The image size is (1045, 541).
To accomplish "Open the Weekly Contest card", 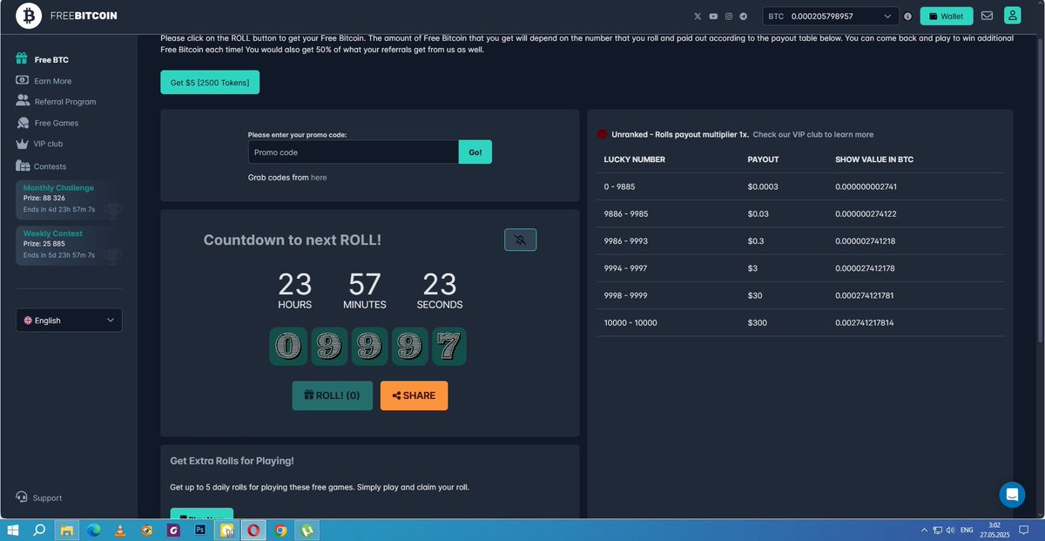I will point(69,245).
